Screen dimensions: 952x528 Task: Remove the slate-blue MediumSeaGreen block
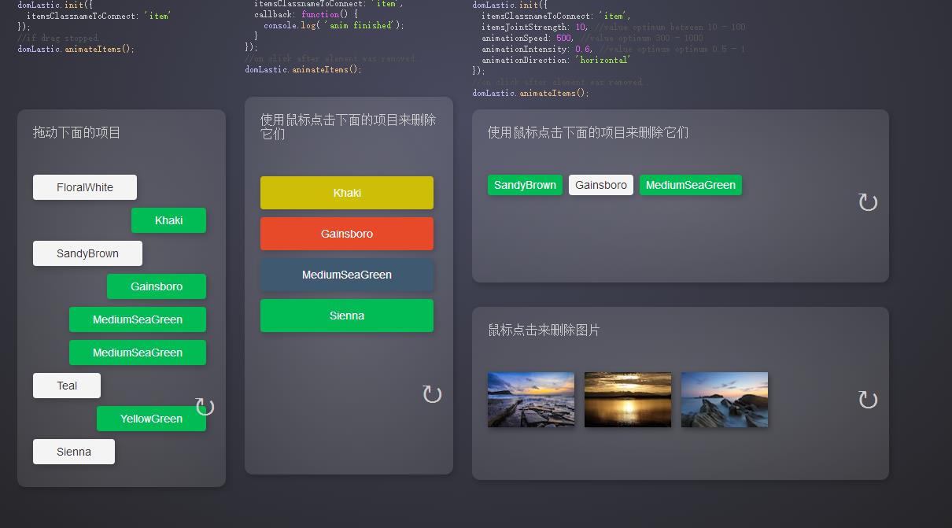pos(347,275)
